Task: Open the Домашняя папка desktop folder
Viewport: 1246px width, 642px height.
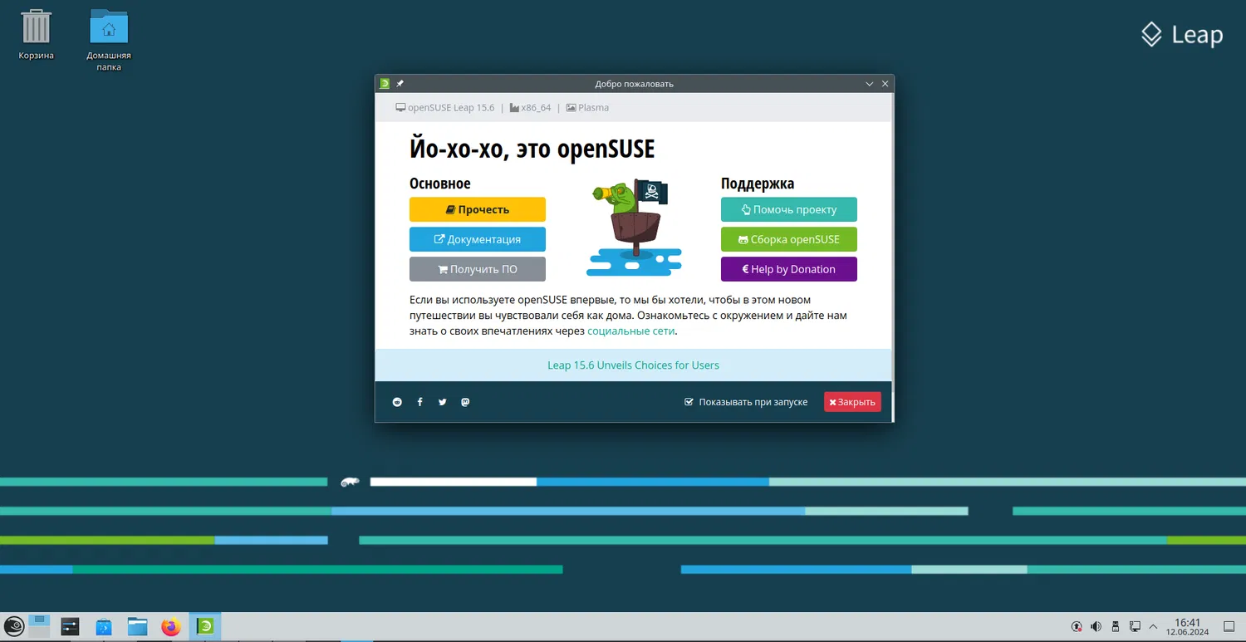Action: [x=109, y=39]
